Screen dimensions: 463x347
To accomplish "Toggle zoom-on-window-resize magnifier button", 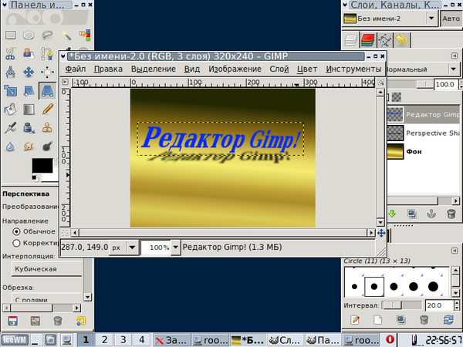I will coord(381,83).
